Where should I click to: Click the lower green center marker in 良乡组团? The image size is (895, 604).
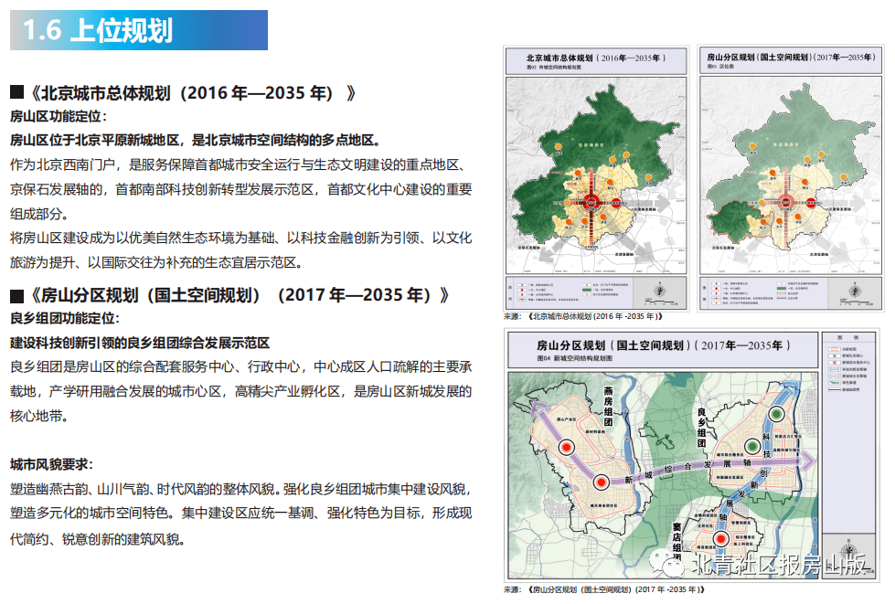(x=752, y=445)
